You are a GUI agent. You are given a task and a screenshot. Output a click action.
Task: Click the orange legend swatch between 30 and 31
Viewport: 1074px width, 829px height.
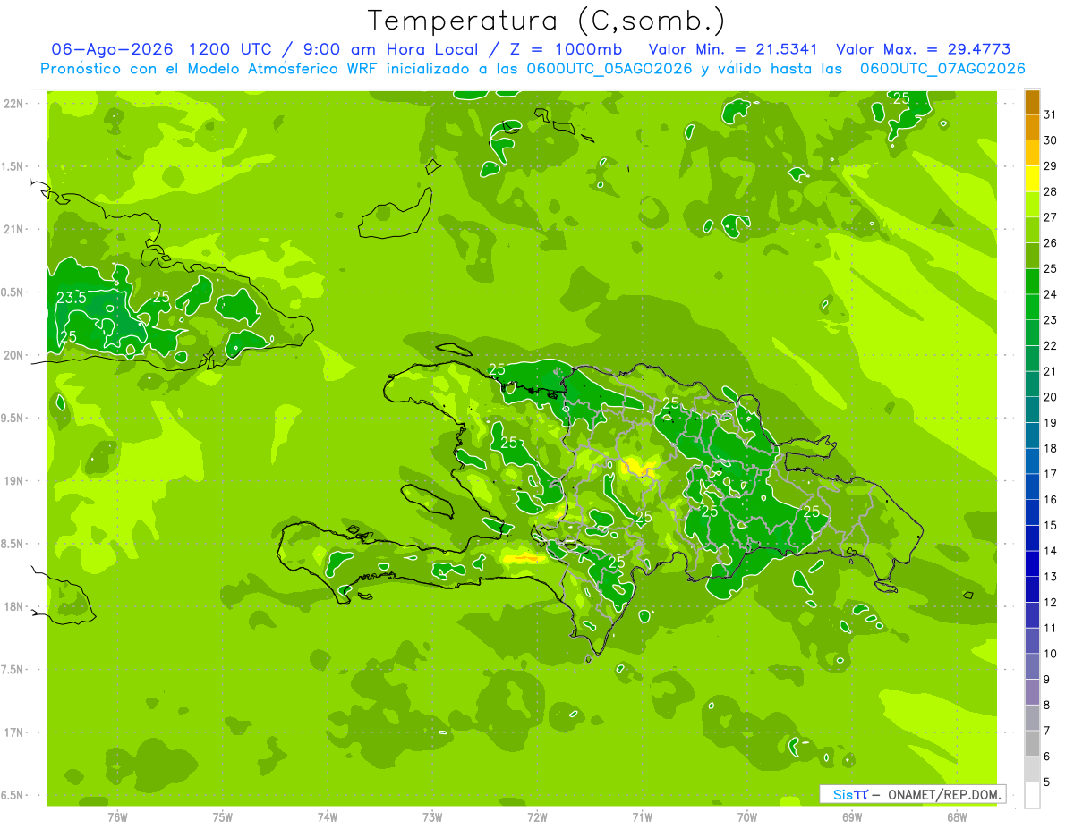(1032, 128)
